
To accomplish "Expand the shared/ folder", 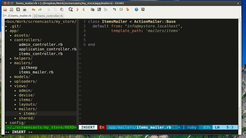I will pyautogui.click(x=15, y=118).
